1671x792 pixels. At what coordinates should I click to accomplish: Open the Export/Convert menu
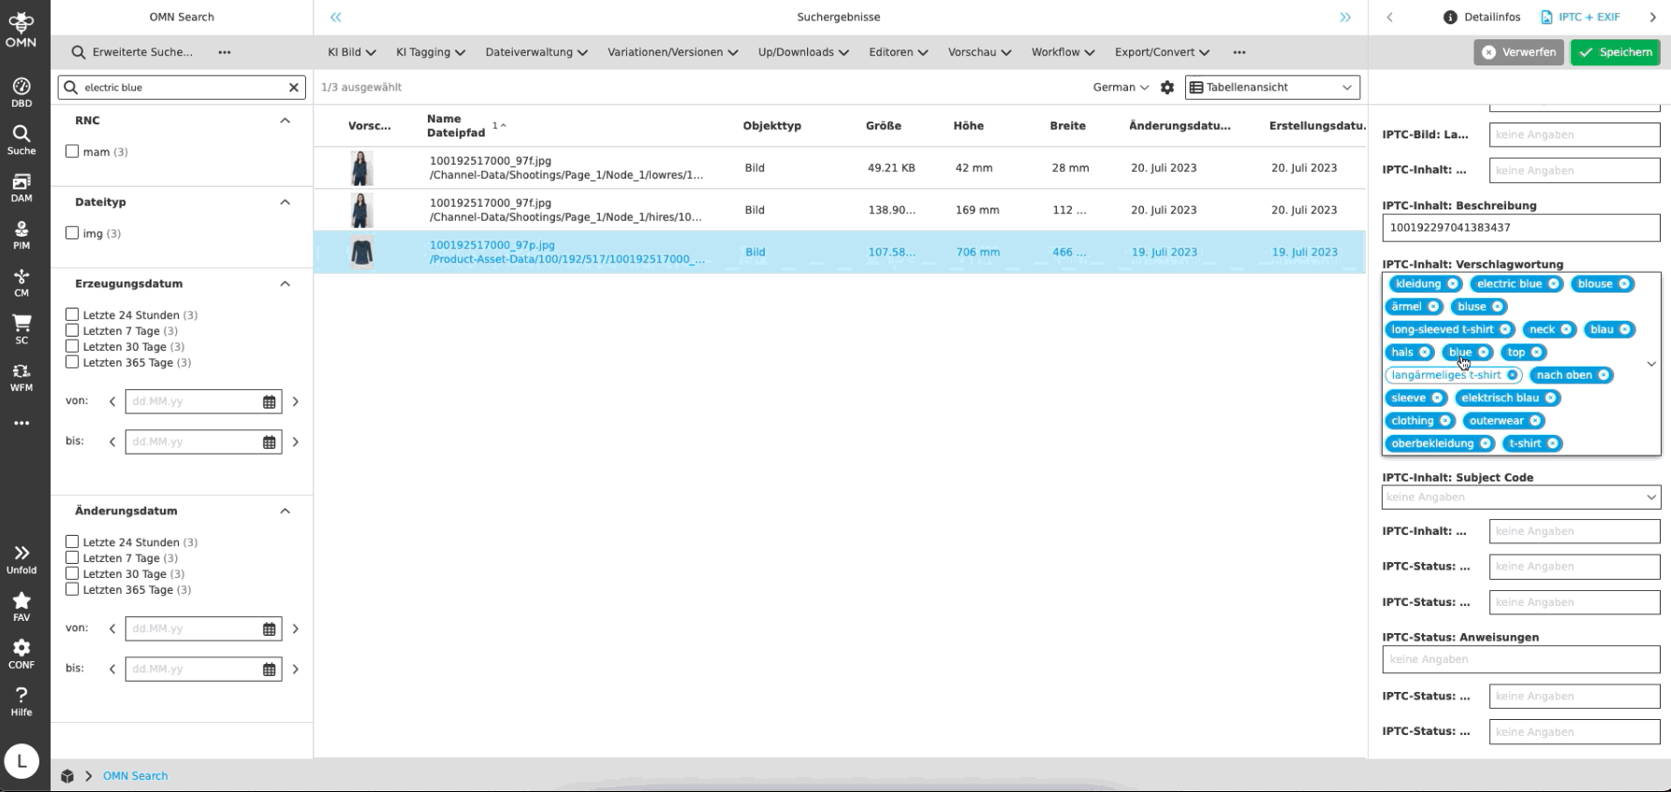click(x=1162, y=52)
